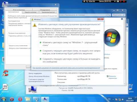Open the volume speaker tray icon
Screen dimensions: 137x102
[123, 99]
